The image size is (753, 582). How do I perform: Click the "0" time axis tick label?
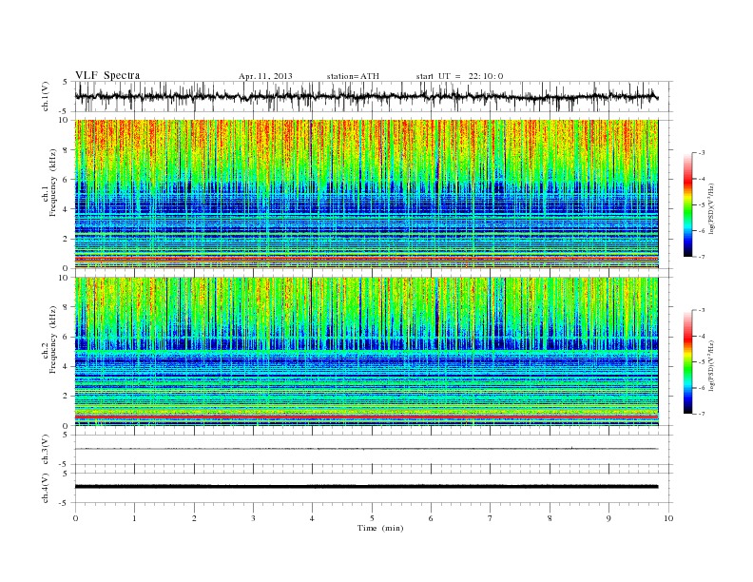pyautogui.click(x=75, y=518)
